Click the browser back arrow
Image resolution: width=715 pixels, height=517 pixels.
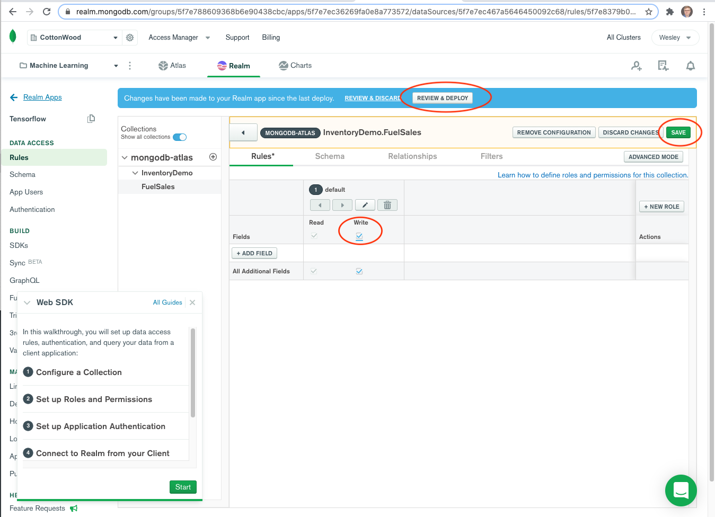tap(13, 11)
